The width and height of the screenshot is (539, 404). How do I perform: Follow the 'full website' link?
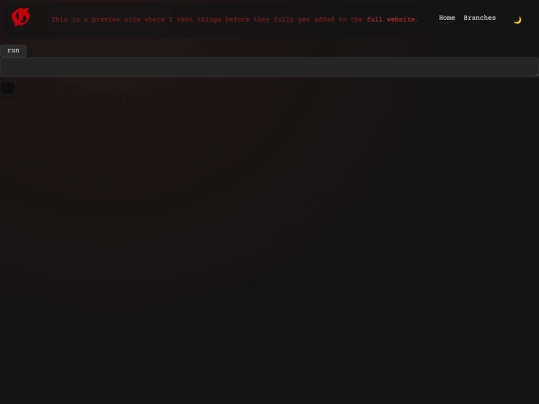[x=391, y=20]
